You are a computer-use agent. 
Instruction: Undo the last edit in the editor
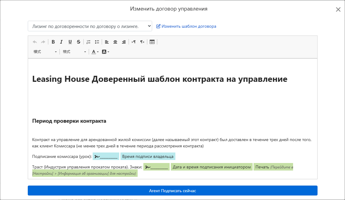click(x=35, y=42)
